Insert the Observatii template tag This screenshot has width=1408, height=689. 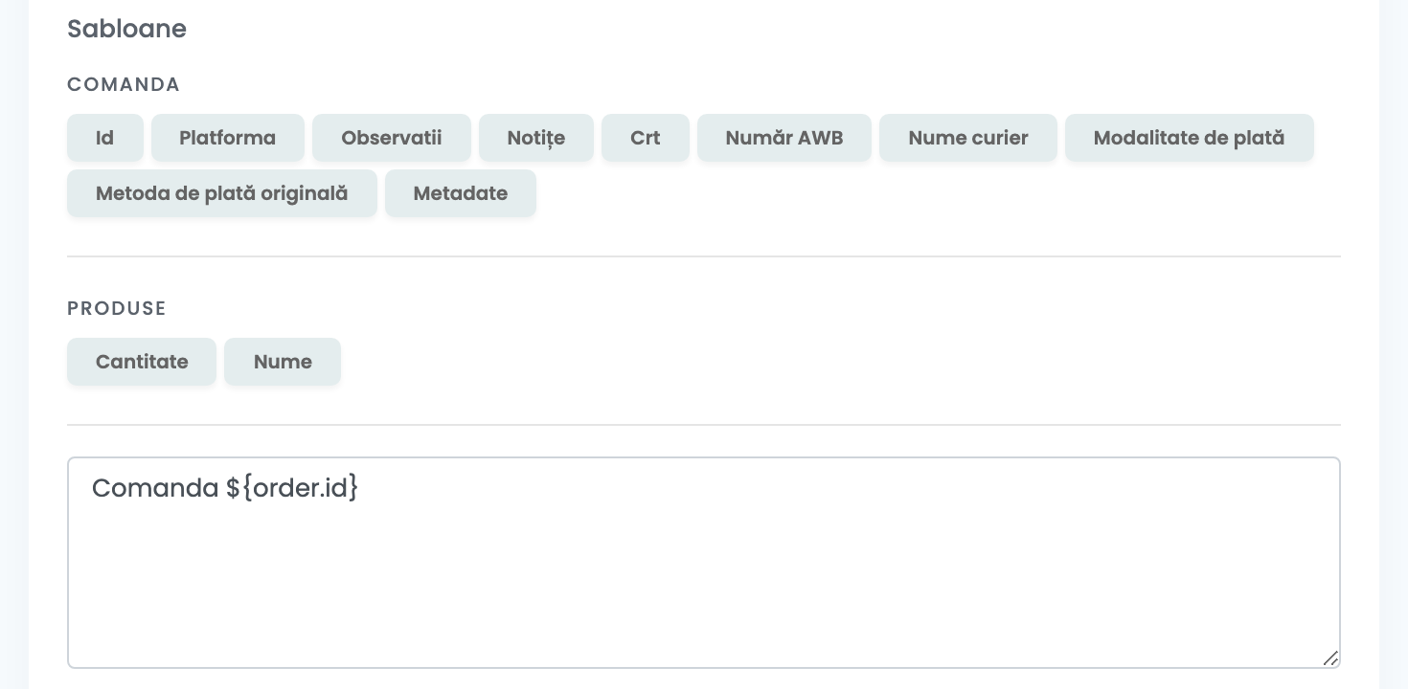(x=392, y=138)
